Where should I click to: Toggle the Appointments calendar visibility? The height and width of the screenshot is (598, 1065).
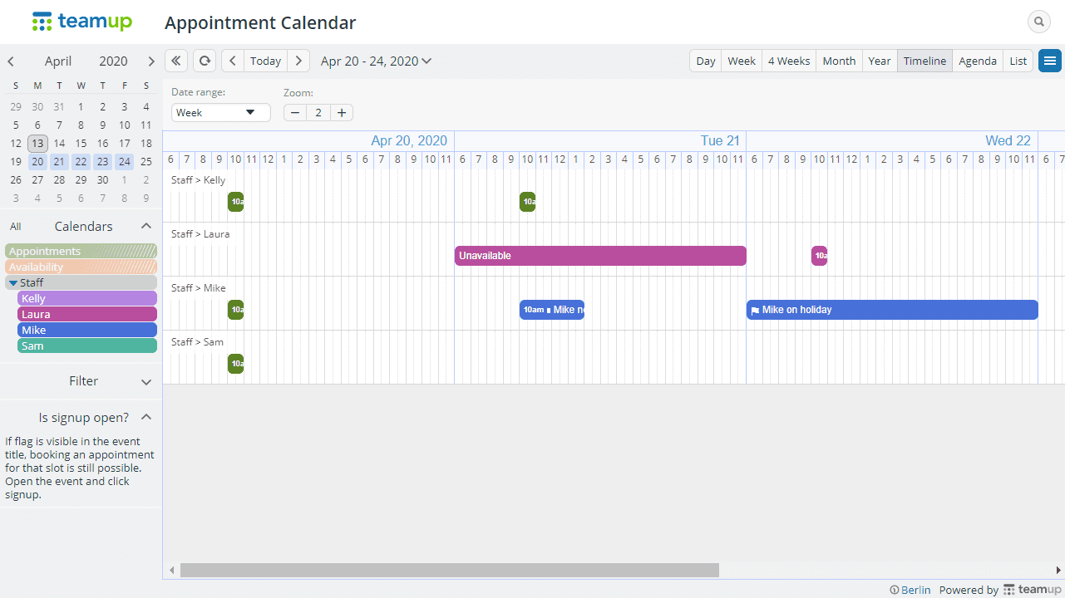coord(81,251)
